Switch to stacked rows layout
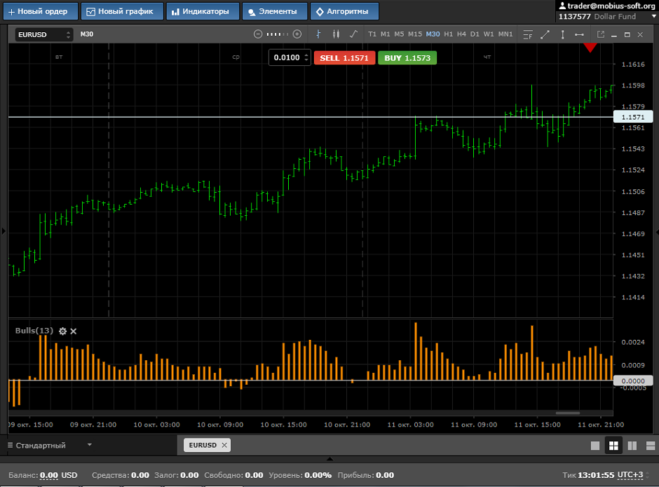 [651, 446]
